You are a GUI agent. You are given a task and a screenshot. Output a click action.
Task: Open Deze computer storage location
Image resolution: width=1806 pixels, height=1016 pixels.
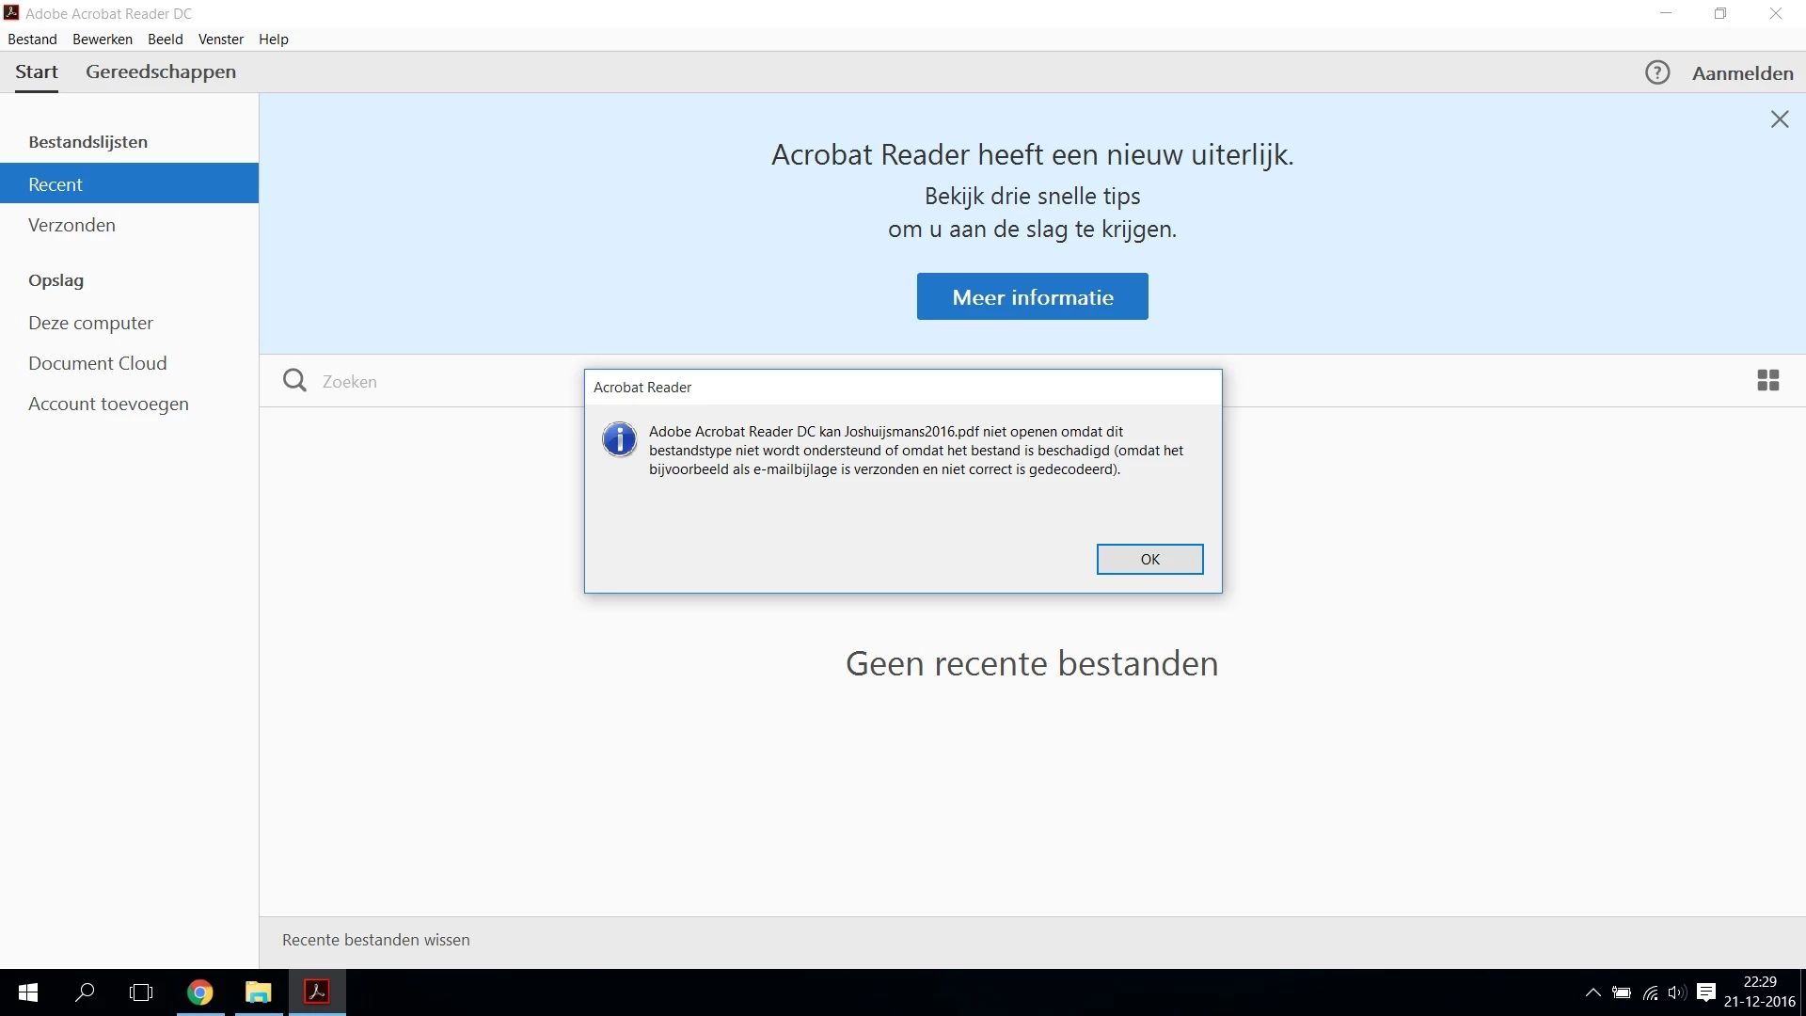[90, 323]
